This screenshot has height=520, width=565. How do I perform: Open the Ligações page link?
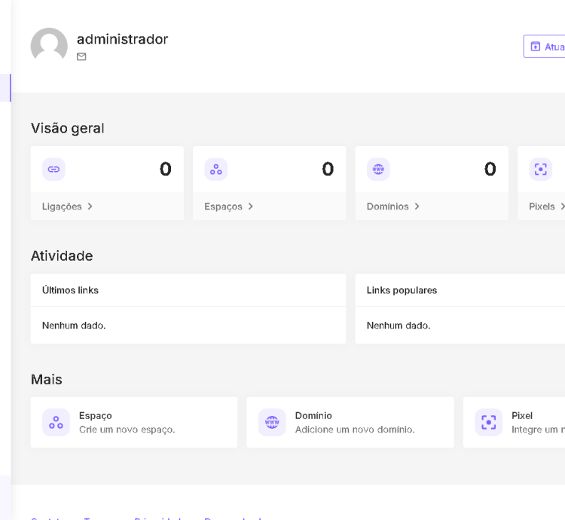pos(62,206)
